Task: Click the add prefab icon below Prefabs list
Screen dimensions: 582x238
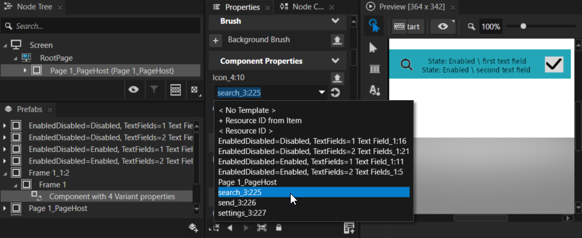Action: pos(193,228)
